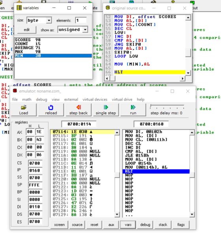
Task: Click memory list scroll up arrow
Action: click(117, 132)
